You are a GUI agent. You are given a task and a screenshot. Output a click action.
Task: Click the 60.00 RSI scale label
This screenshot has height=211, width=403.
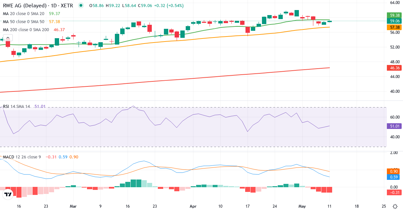coord(394,117)
